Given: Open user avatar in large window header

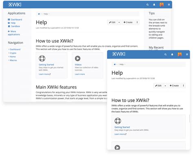Looking at the screenshot, I should coord(162,4).
